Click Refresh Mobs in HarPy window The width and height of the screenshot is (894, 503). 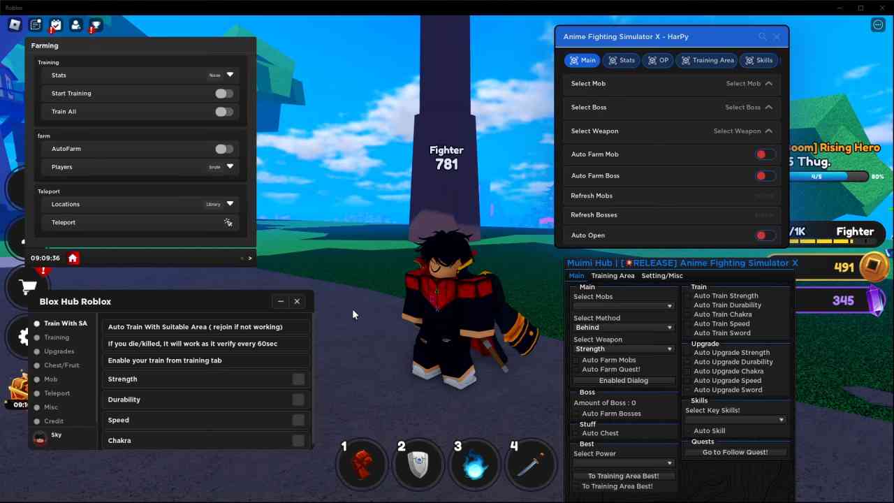(x=671, y=196)
